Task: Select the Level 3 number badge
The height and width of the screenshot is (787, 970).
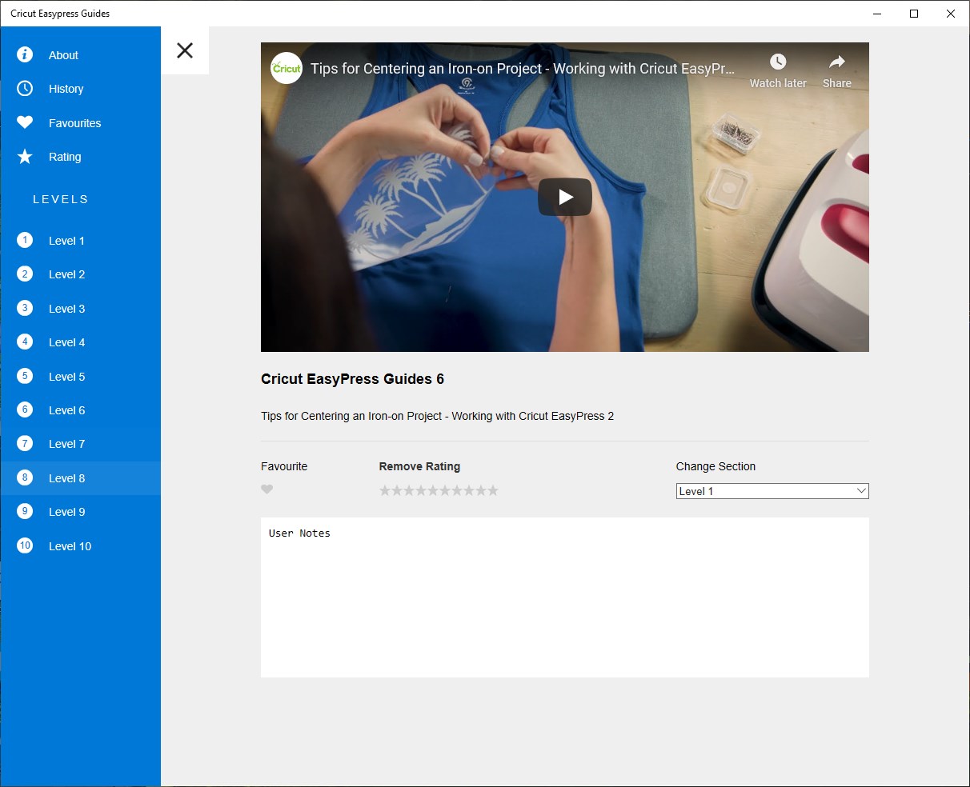Action: [25, 308]
